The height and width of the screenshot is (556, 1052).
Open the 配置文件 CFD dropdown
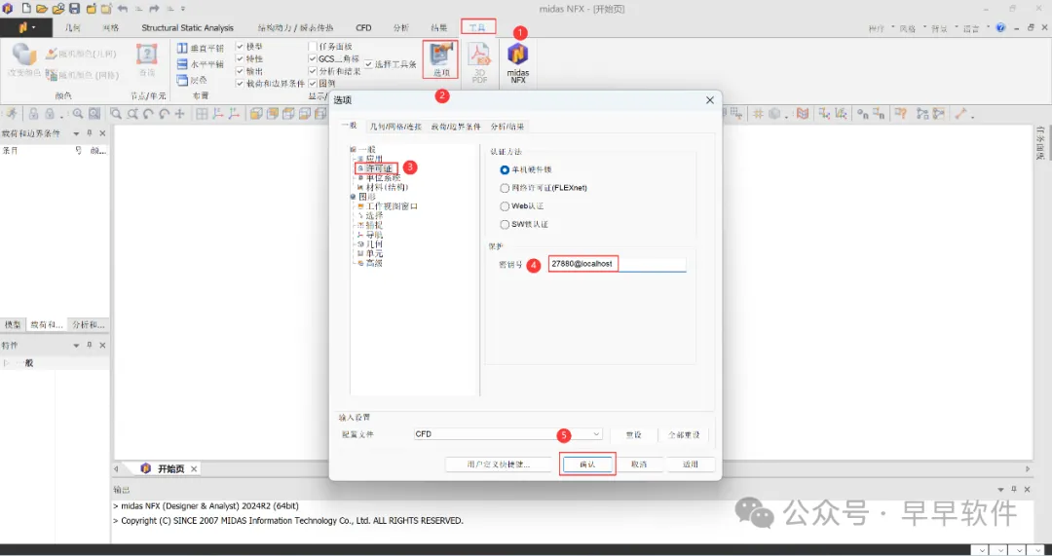[507, 434]
